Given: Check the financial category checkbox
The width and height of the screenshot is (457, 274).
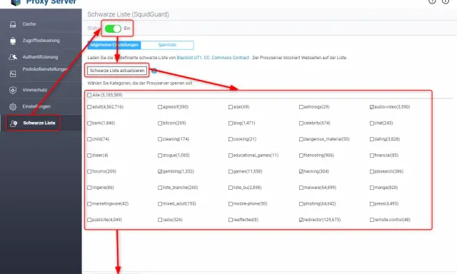Looking at the screenshot, I should [372, 156].
